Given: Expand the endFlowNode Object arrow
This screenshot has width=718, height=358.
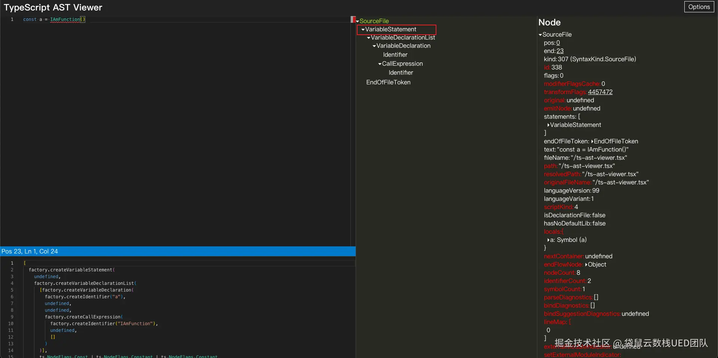Looking at the screenshot, I should coord(586,265).
